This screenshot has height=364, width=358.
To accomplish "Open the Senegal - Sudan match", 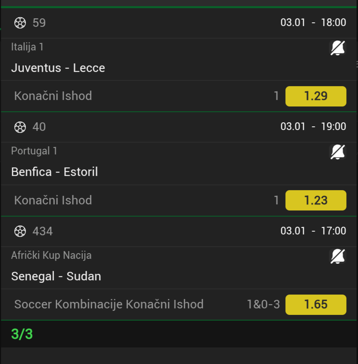I will coord(56,276).
